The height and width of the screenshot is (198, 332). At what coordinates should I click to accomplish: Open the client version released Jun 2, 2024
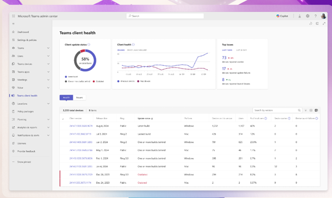(x=81, y=142)
